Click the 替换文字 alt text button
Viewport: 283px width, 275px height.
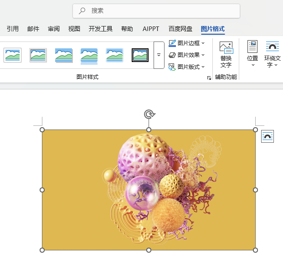pyautogui.click(x=226, y=55)
